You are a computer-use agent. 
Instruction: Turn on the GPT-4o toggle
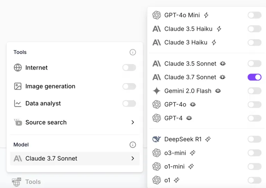(255, 105)
